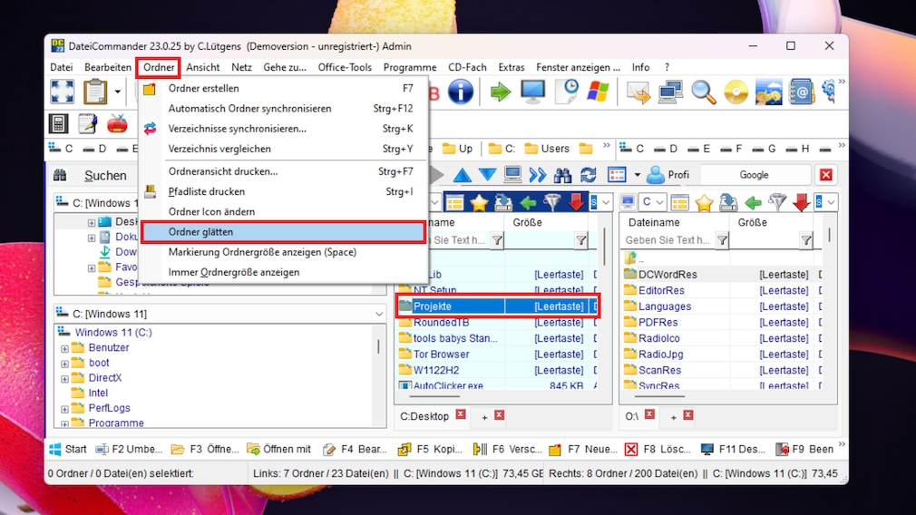The image size is (916, 515).
Task: Switch to the C:Desktop tab
Action: pos(424,416)
